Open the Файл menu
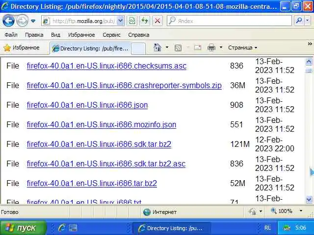 11,35
